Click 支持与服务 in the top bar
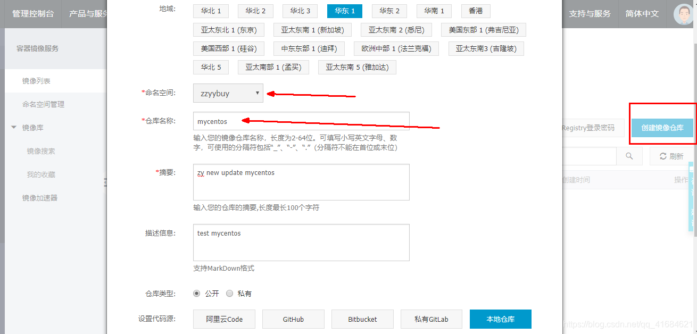 590,14
